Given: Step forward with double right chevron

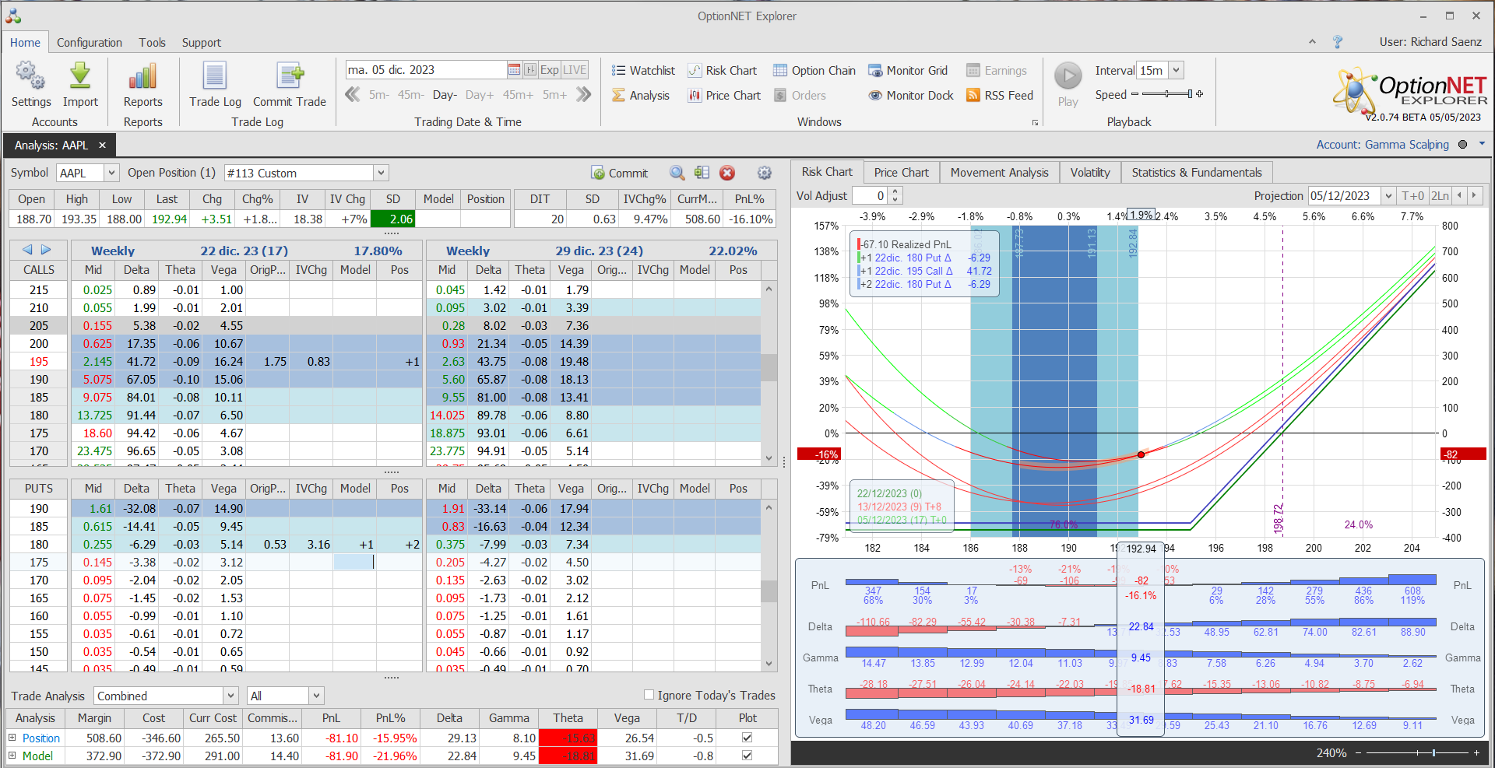Looking at the screenshot, I should [584, 94].
